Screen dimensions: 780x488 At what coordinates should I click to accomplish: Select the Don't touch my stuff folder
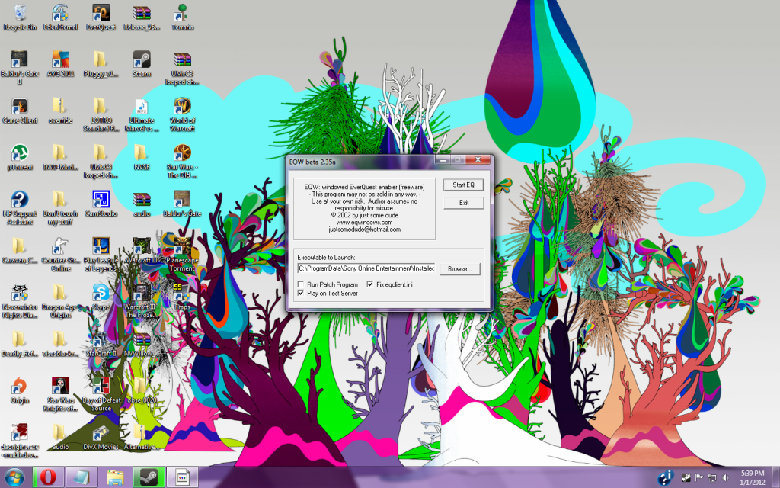click(x=60, y=208)
